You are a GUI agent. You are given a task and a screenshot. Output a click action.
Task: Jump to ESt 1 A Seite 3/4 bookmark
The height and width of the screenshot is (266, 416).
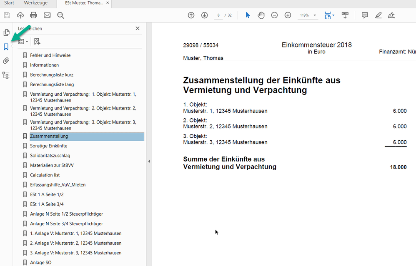[47, 204]
